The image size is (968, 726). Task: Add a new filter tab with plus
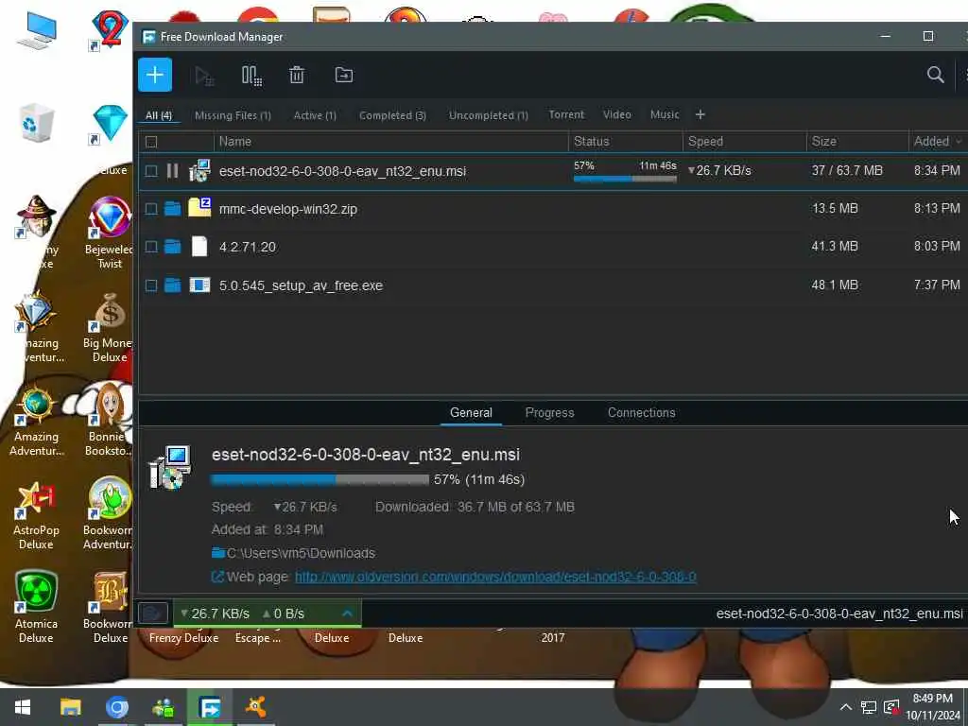[700, 114]
